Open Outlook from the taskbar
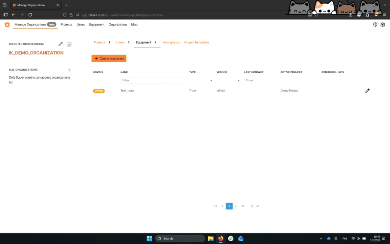Screen dimensions: 390x244 (241, 239)
